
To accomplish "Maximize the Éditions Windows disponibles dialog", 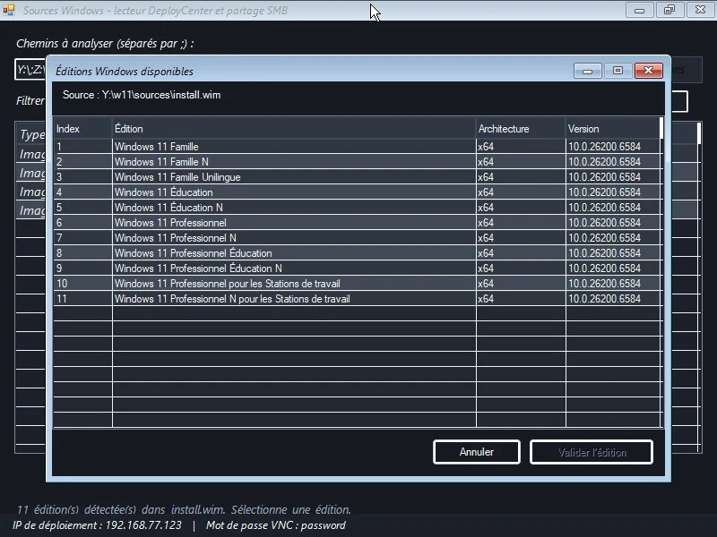I will click(618, 71).
